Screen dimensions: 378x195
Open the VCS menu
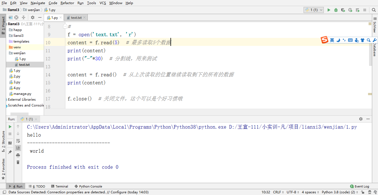pyautogui.click(x=103, y=3)
